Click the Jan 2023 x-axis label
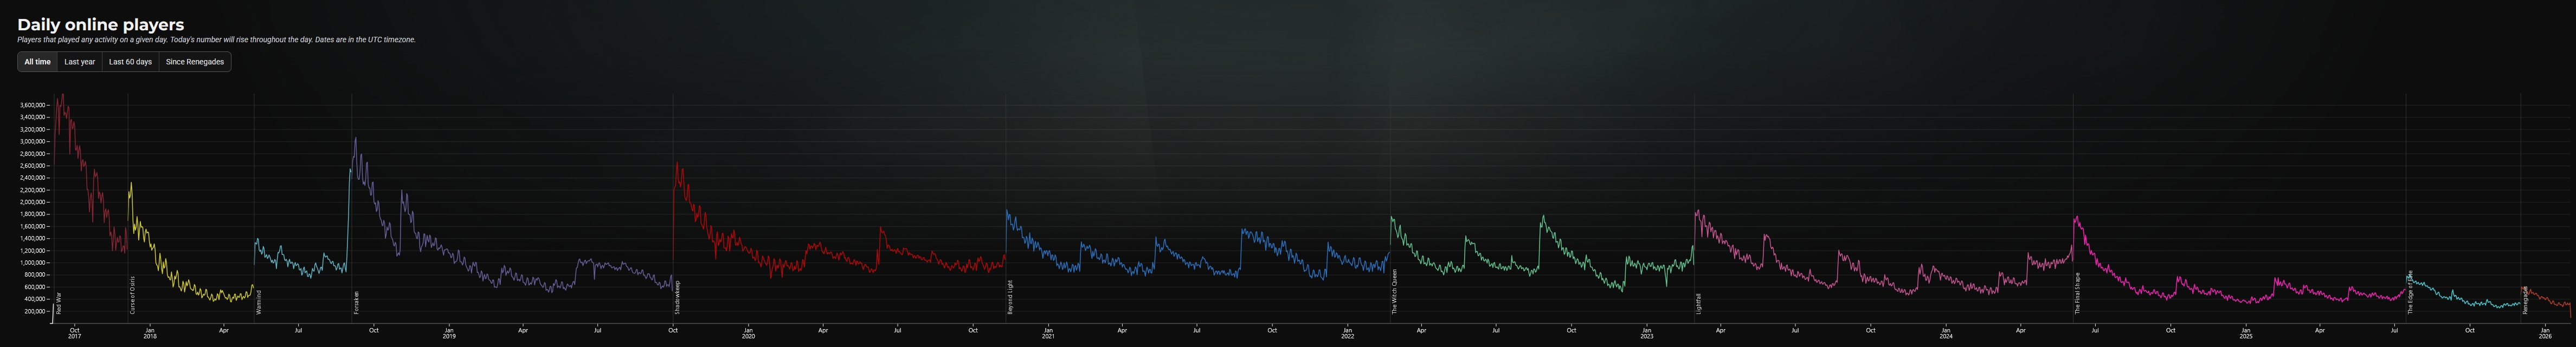This screenshot has width=2576, height=347. coord(1646,333)
